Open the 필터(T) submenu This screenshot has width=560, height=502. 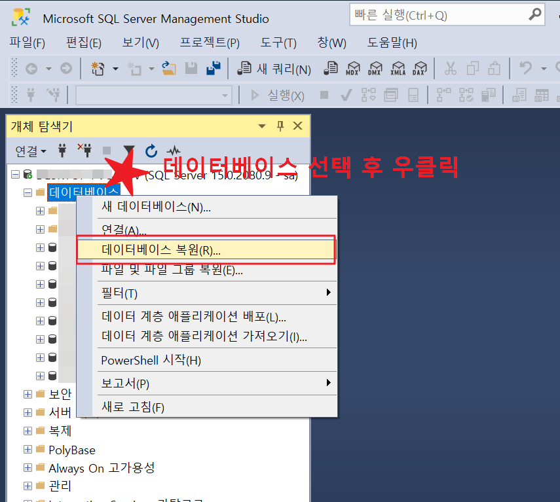click(x=207, y=293)
